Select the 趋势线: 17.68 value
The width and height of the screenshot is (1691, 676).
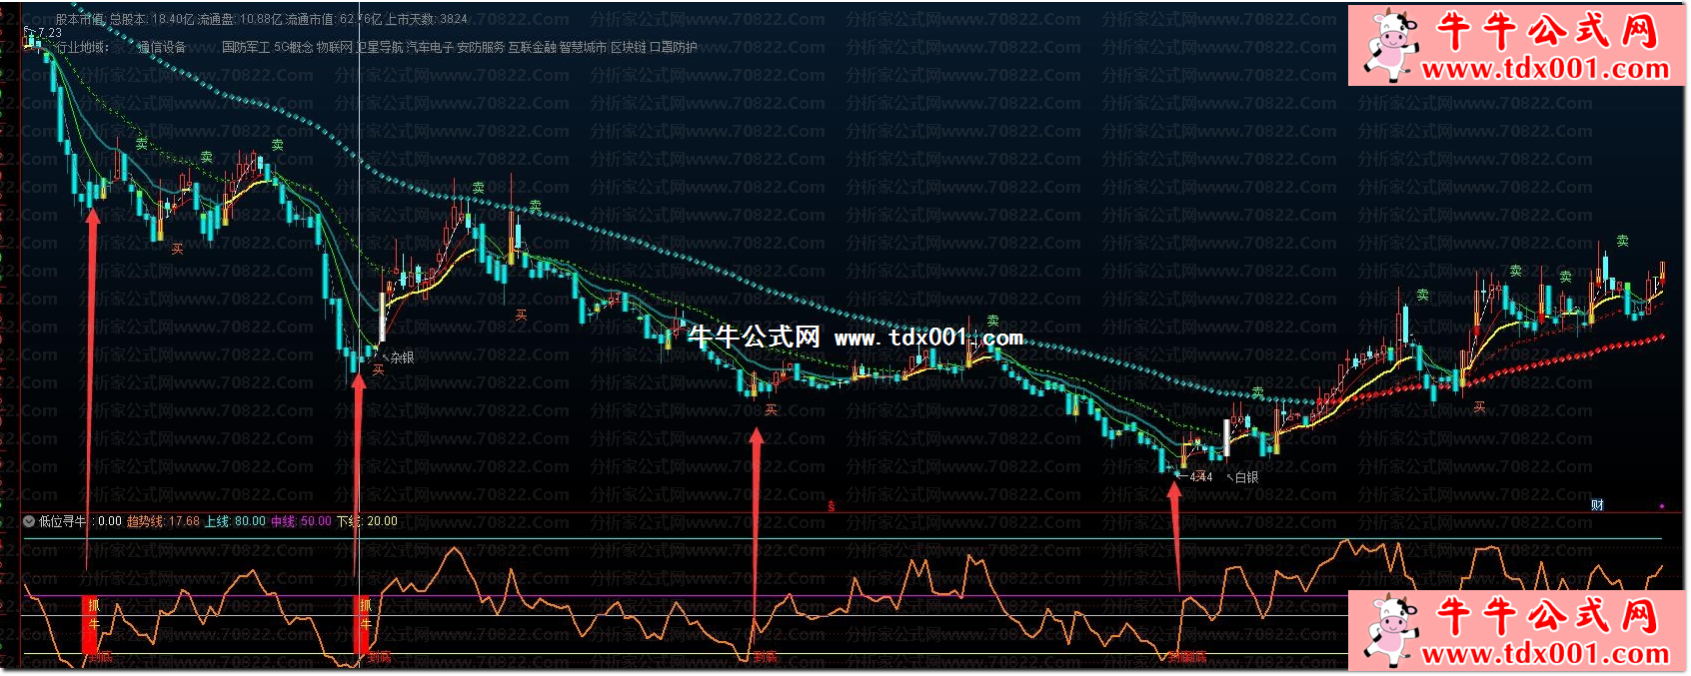[x=163, y=521]
